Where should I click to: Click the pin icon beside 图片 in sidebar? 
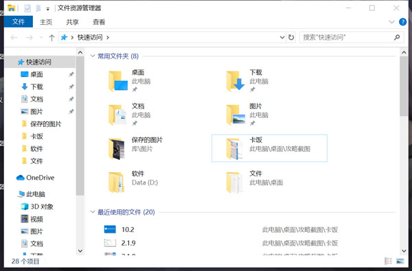coord(71,111)
